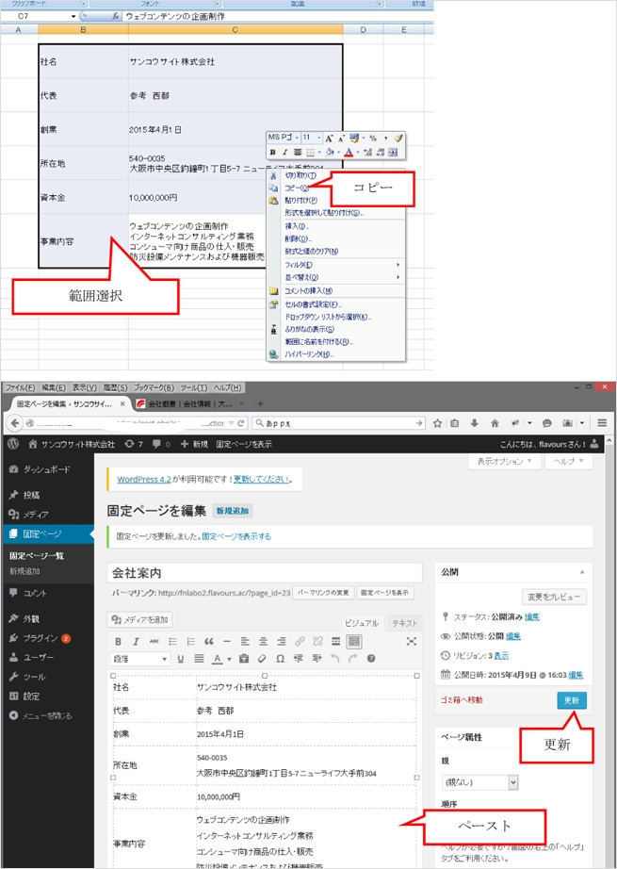Viewport: 617px width, 869px height.
Task: Apply strikethrough in WordPress editor toolbar
Action: (154, 641)
